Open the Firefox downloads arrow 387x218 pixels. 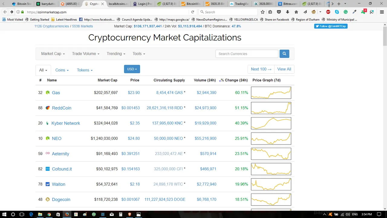tap(288, 12)
